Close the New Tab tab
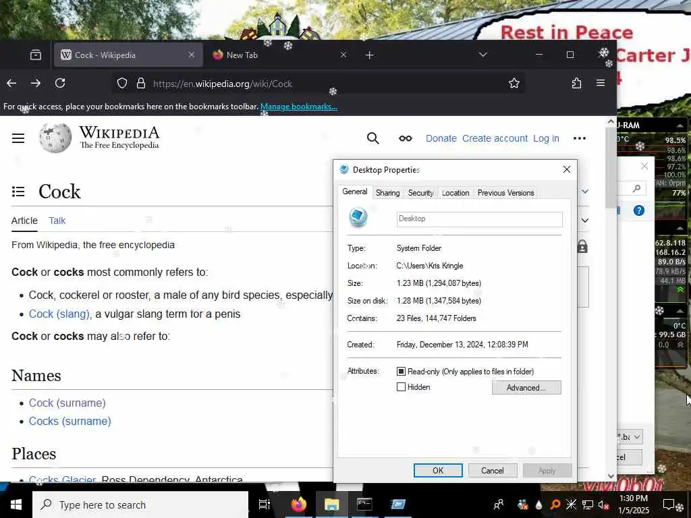 coord(343,55)
